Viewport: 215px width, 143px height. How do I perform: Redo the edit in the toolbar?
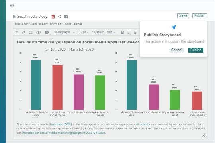24,32
